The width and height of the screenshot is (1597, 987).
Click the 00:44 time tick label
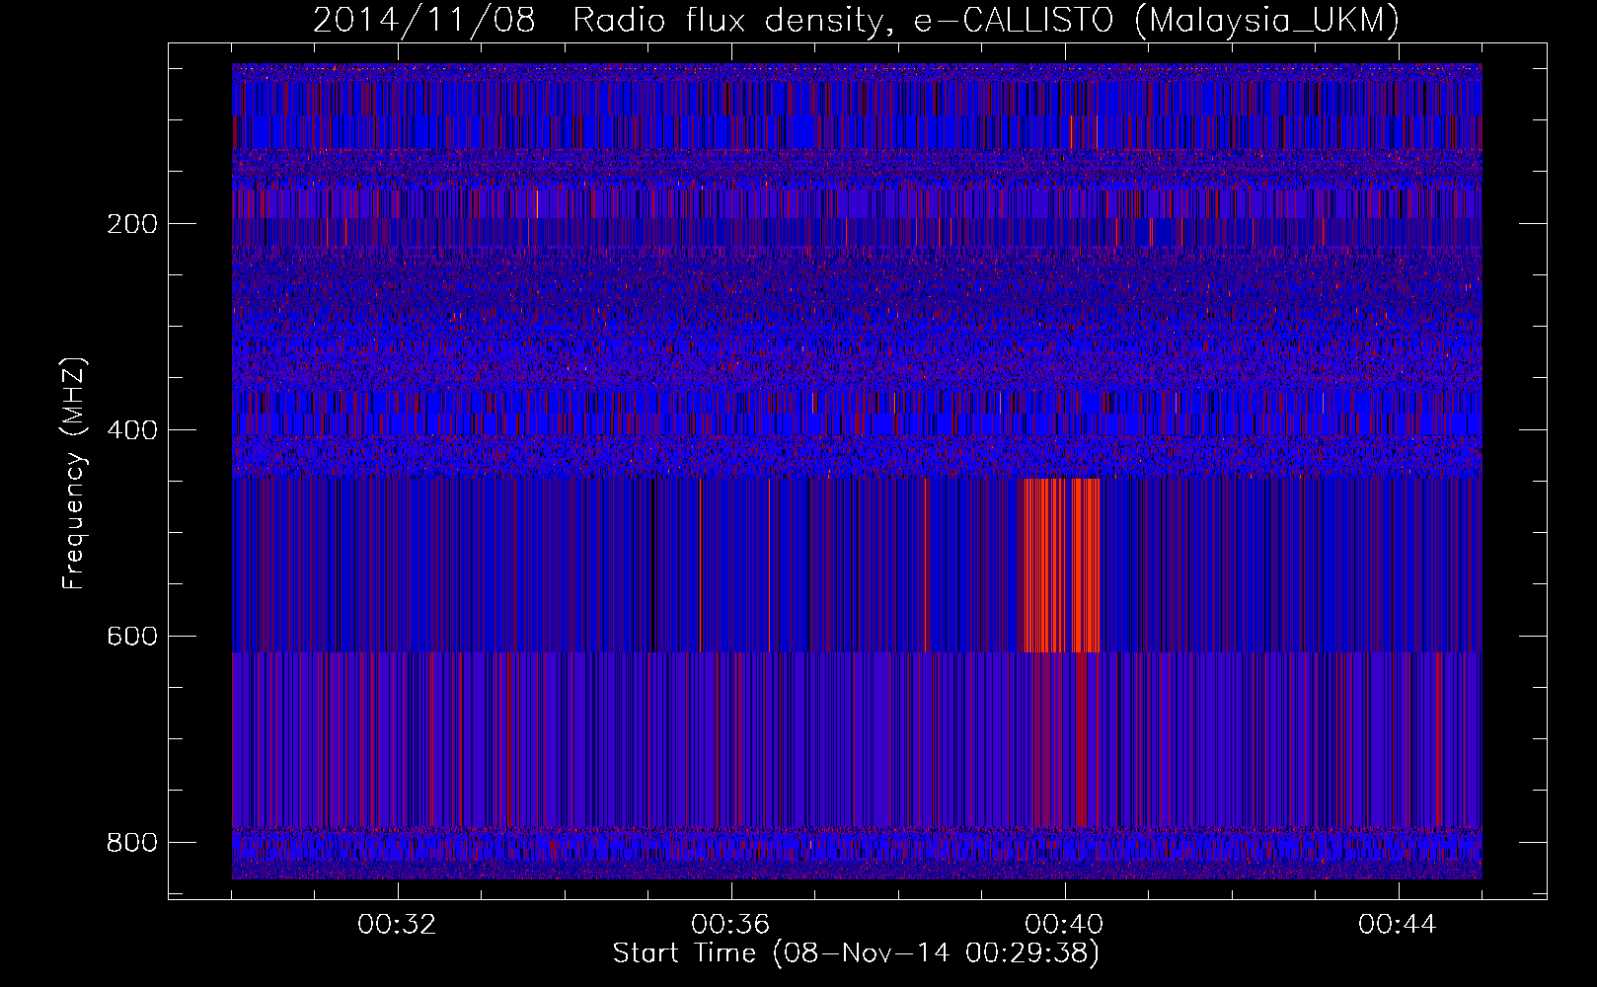[1398, 925]
